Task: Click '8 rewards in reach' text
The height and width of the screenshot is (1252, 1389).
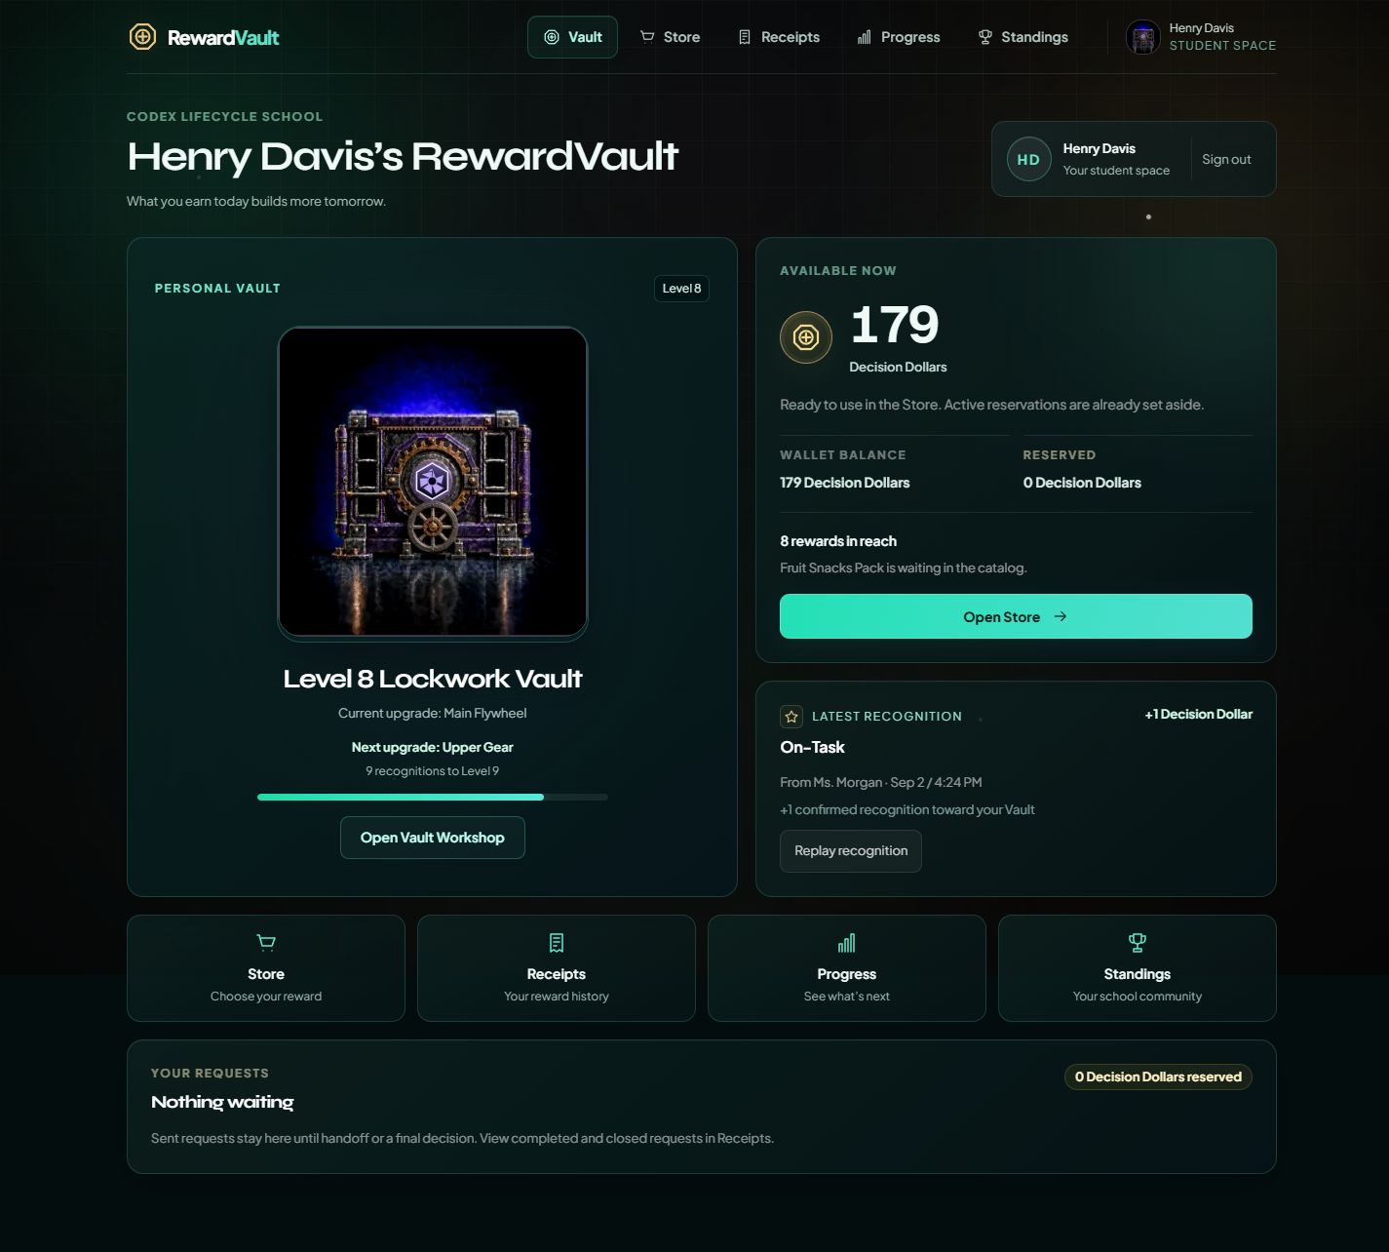Action: pyautogui.click(x=838, y=541)
